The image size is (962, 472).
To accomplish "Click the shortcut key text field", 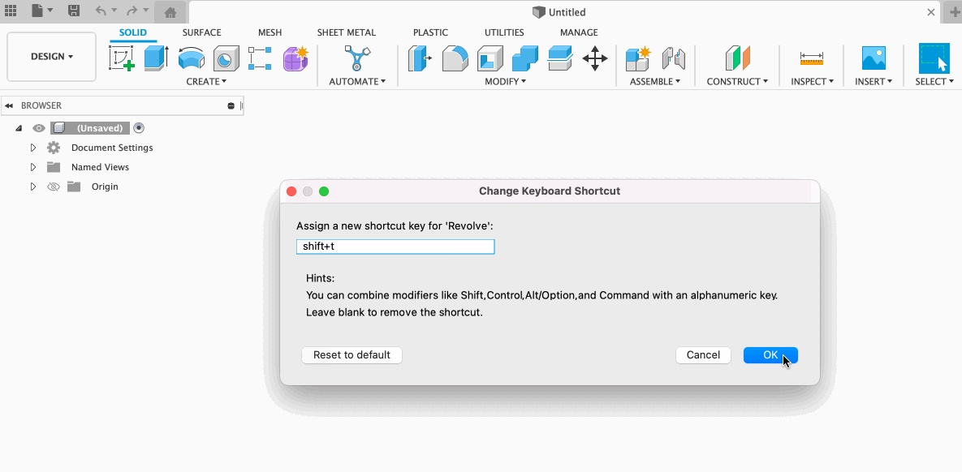I will point(395,247).
